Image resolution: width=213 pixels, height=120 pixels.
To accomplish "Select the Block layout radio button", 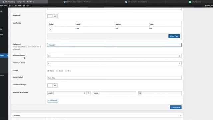I will pos(57,71).
